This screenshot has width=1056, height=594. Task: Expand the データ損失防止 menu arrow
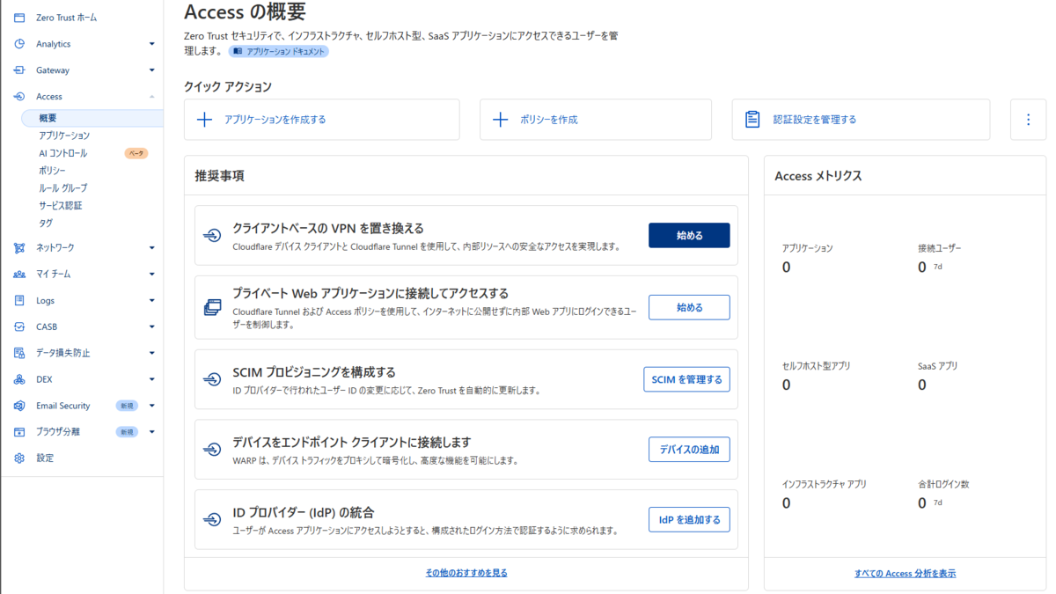click(x=152, y=353)
